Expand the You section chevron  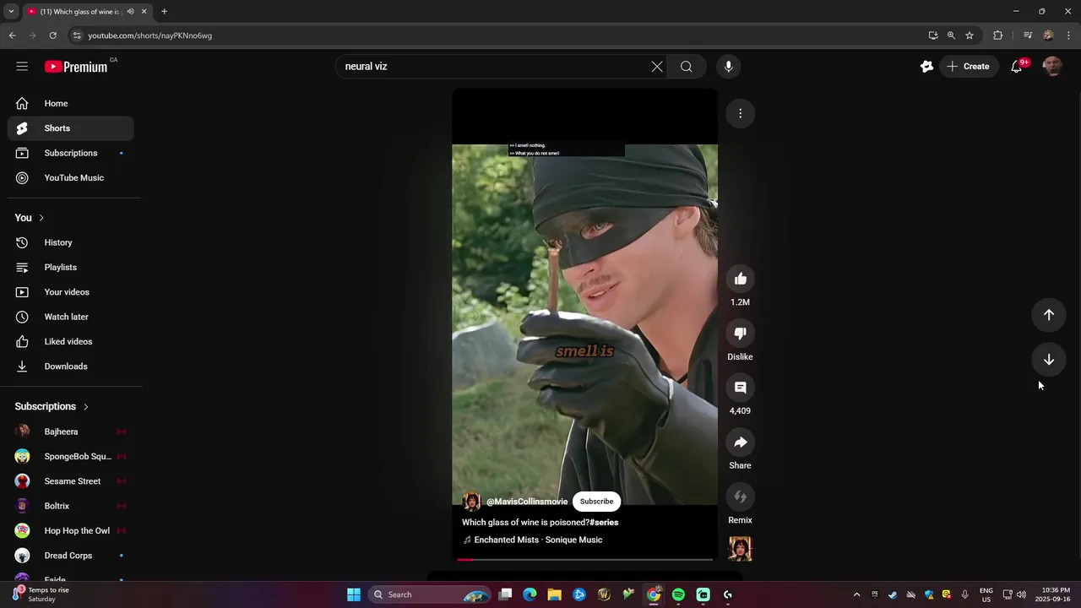tap(41, 218)
